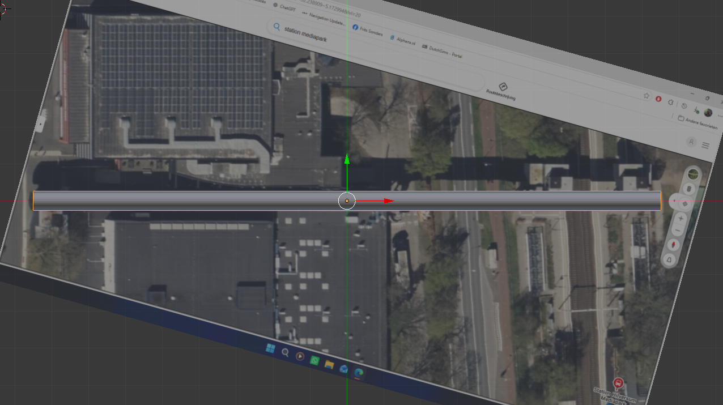Click the satellite map style thumbnail
Image resolution: width=723 pixels, height=405 pixels.
tap(694, 175)
